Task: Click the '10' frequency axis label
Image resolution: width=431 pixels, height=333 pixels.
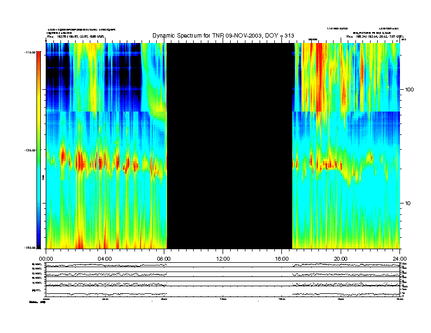Action: tap(408, 203)
